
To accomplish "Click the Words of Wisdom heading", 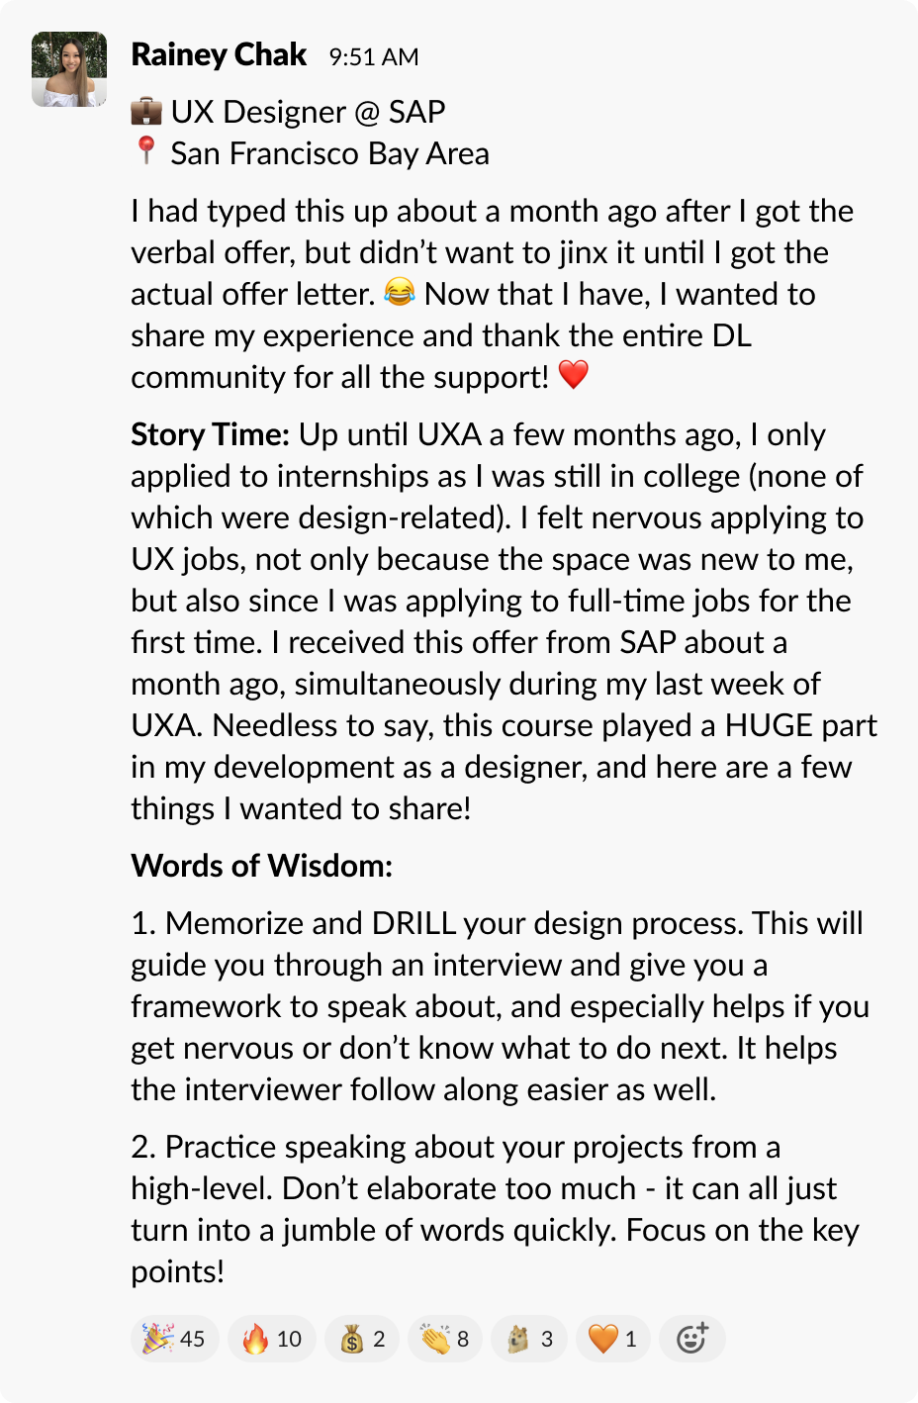I will tap(262, 866).
